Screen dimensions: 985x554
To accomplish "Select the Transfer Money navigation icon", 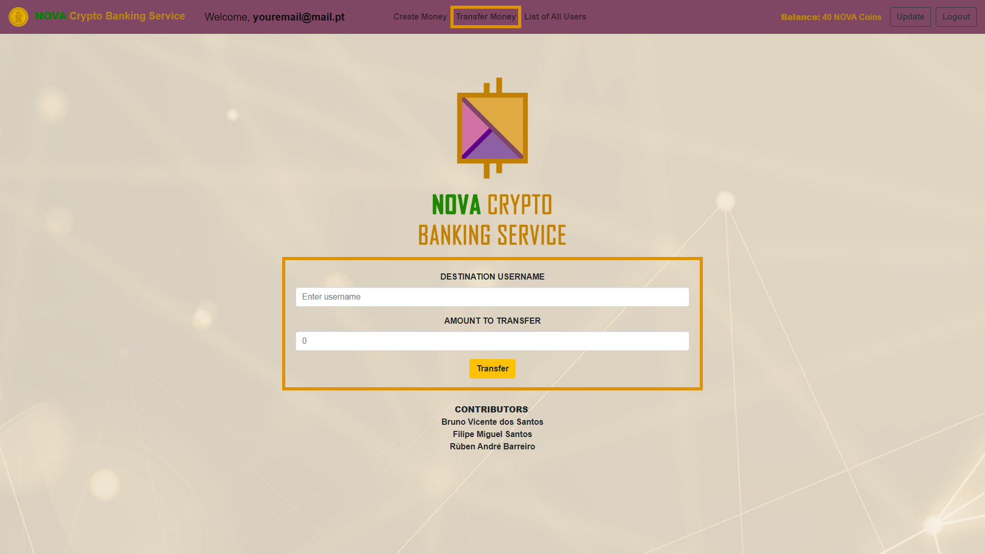I will [486, 16].
